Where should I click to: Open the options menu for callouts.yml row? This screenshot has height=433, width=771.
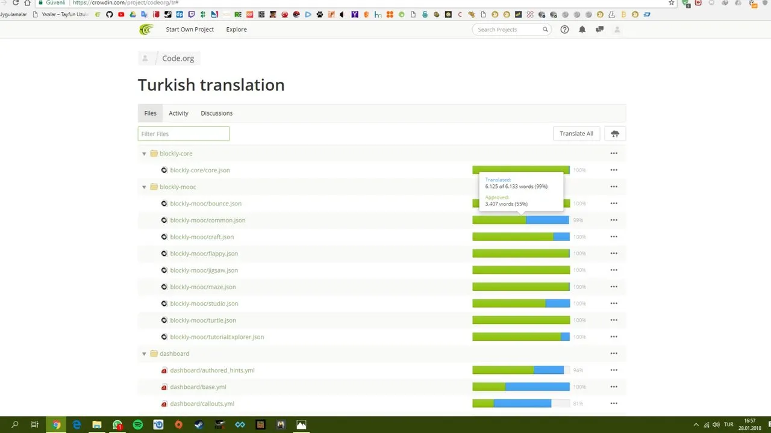(614, 404)
